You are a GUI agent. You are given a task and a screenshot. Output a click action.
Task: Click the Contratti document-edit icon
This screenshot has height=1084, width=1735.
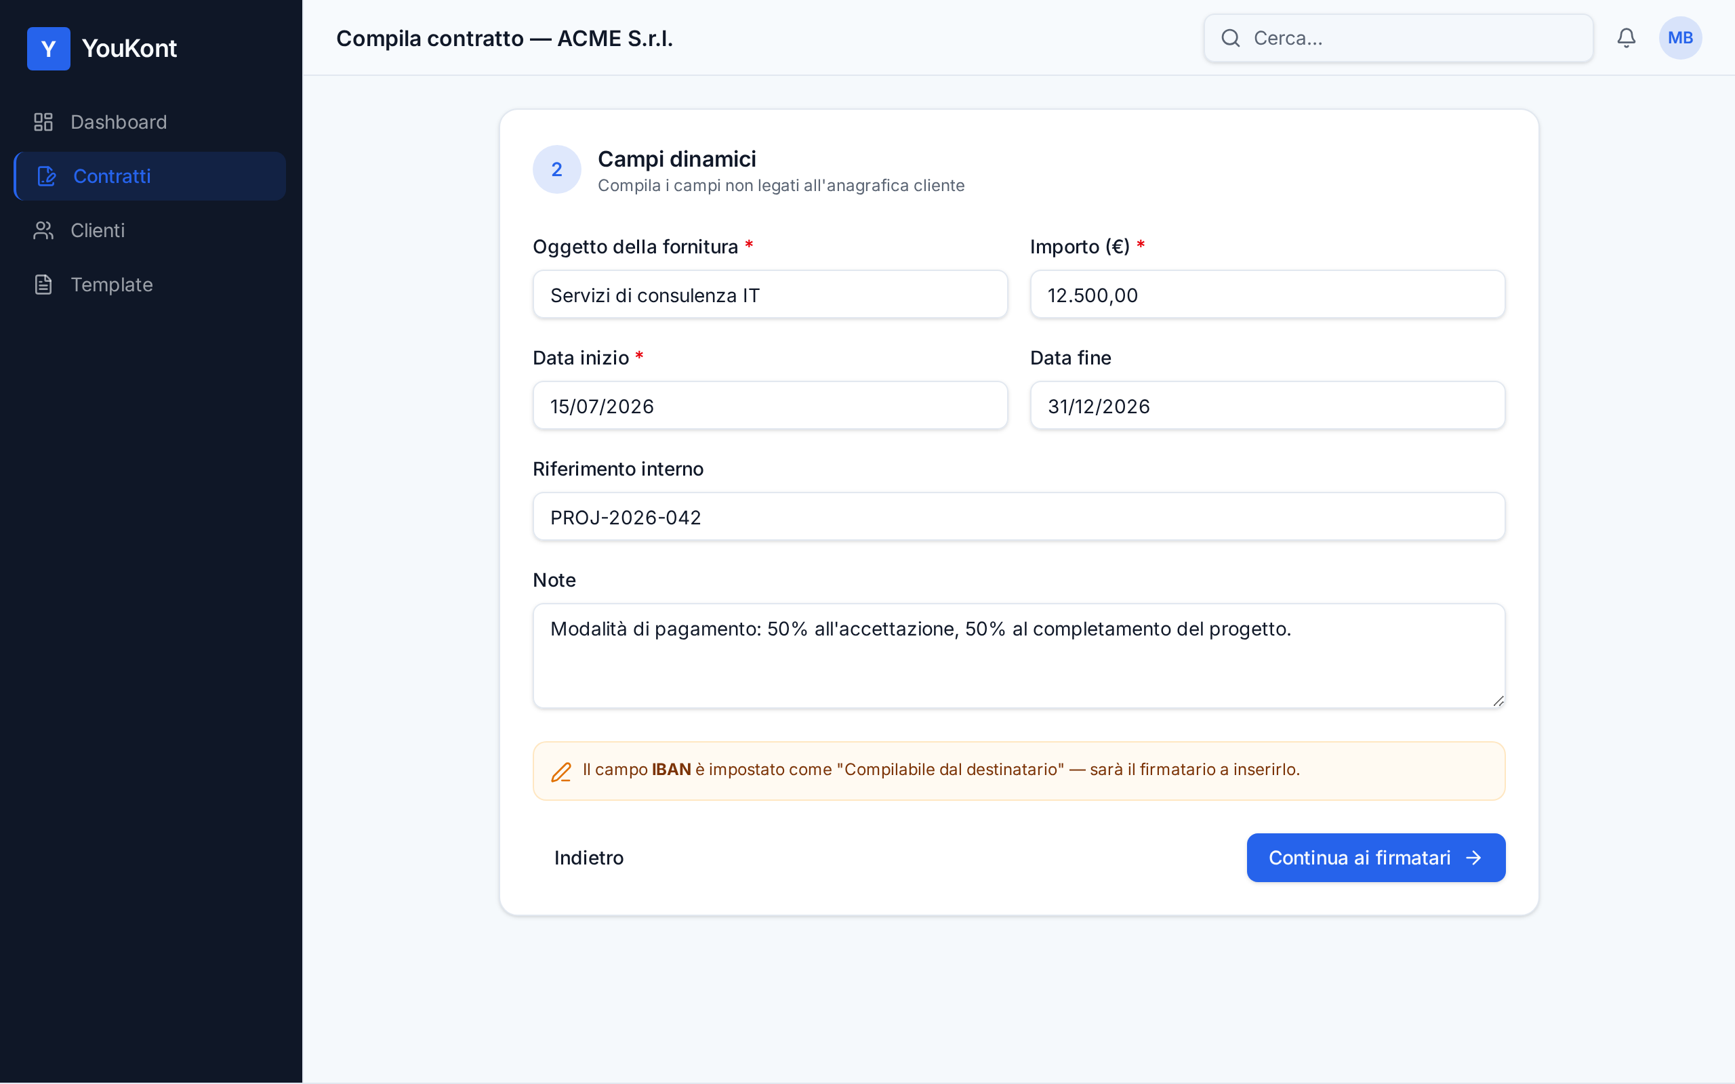47,176
